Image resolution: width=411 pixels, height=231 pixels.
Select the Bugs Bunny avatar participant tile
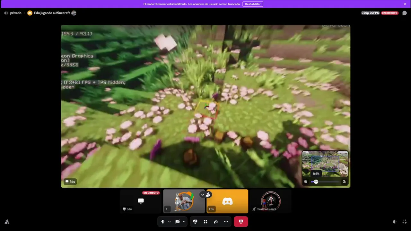tap(184, 201)
